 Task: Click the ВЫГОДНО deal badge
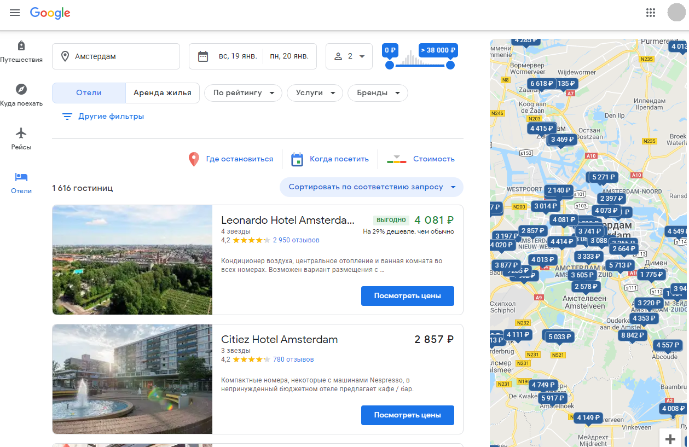click(391, 220)
